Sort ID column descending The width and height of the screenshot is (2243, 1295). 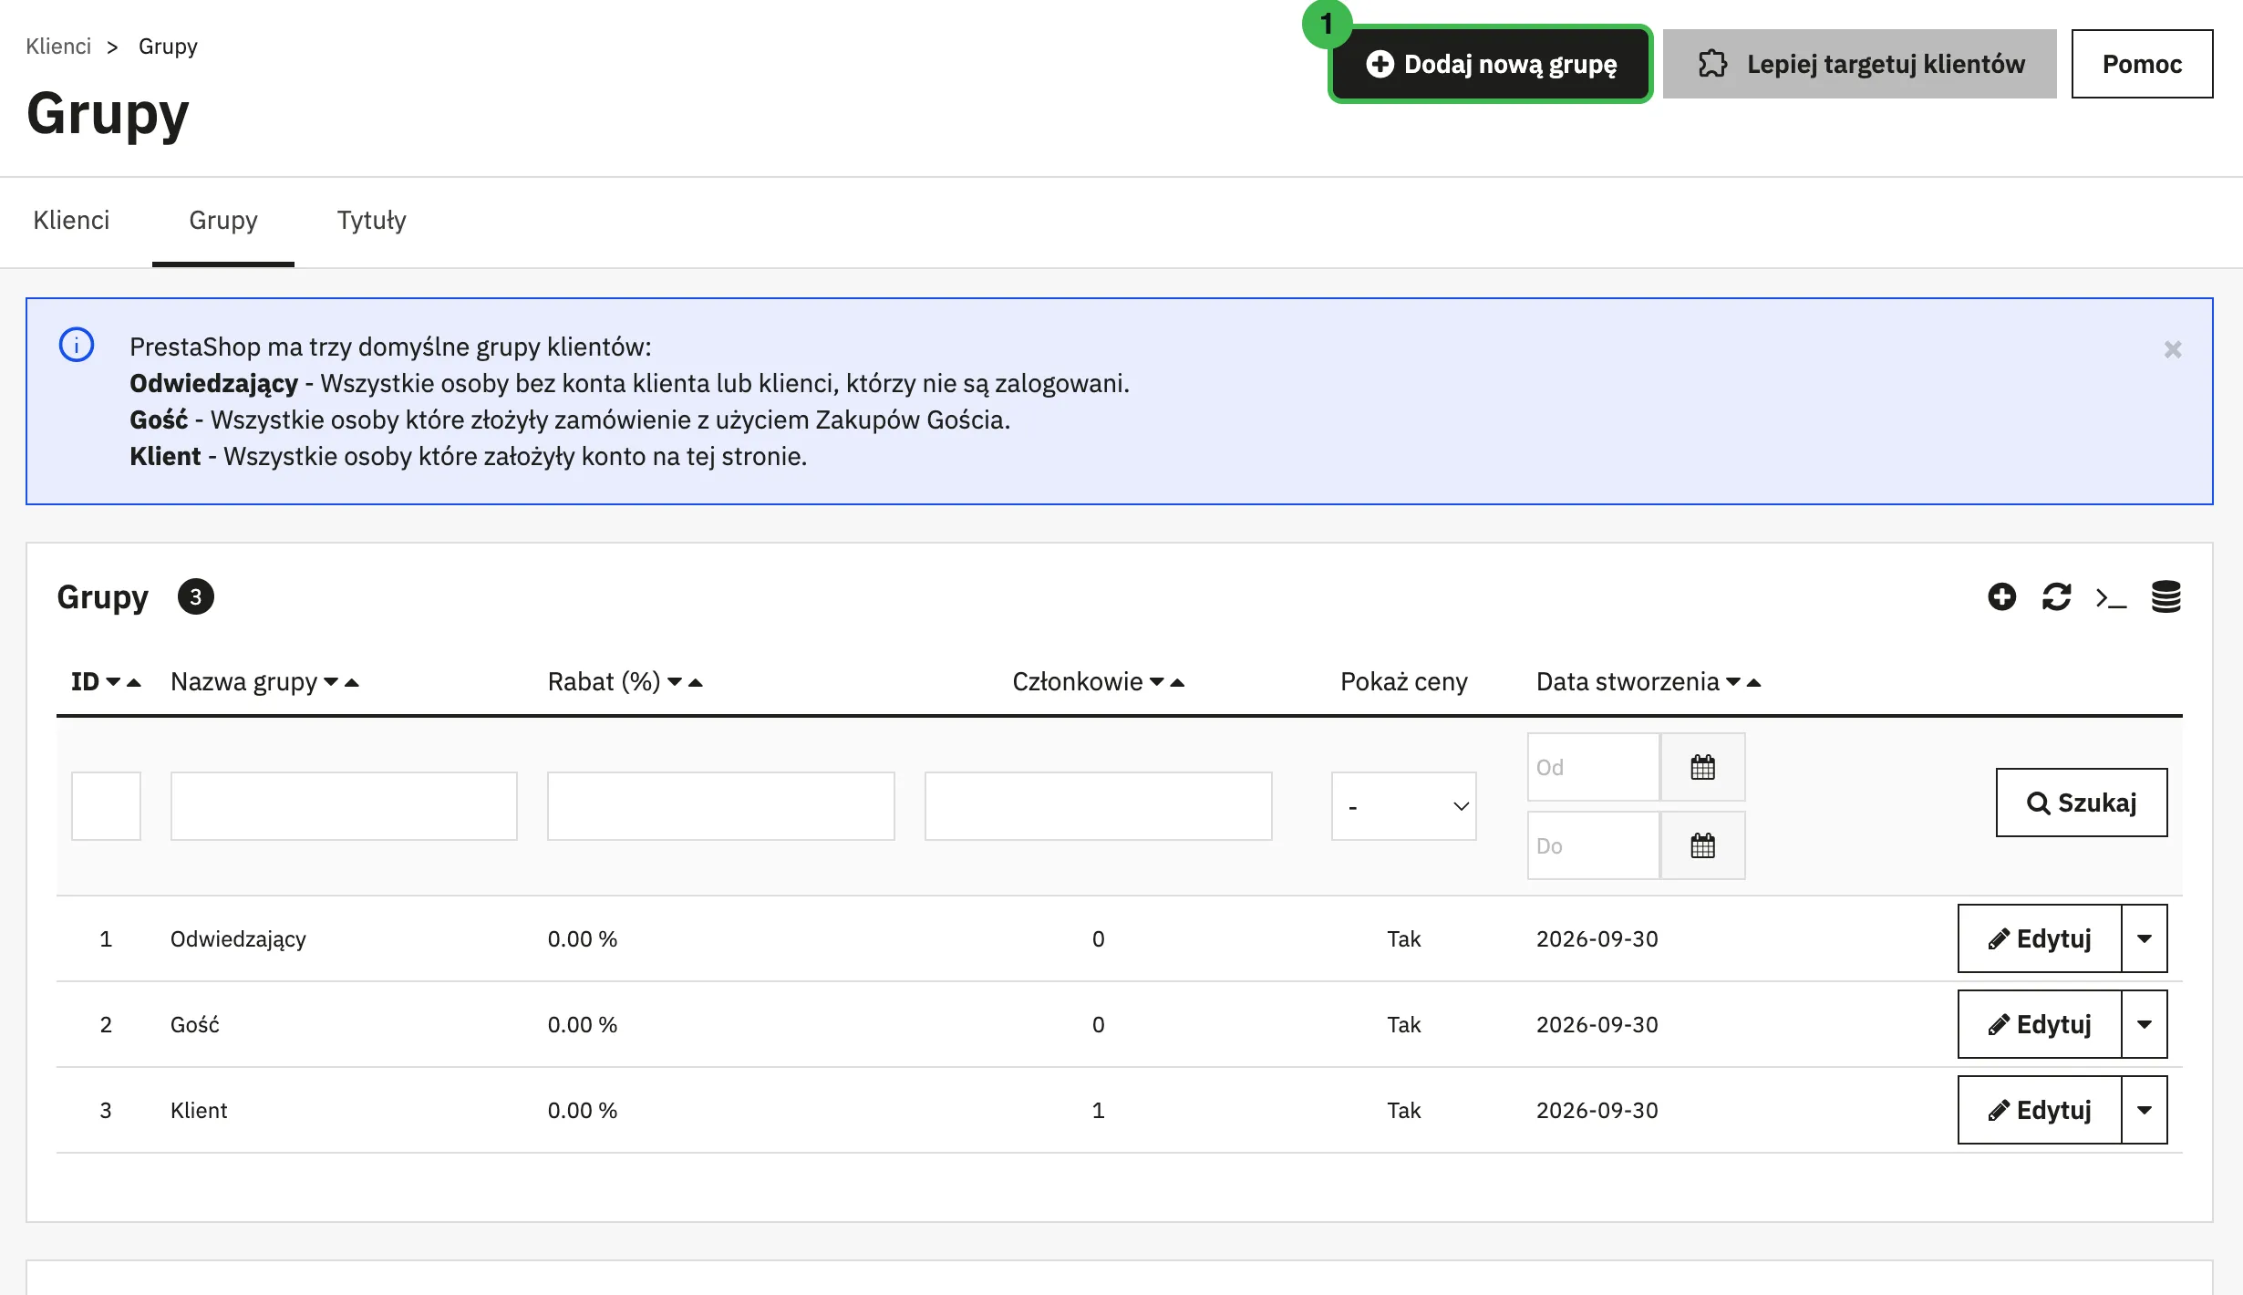pos(113,682)
